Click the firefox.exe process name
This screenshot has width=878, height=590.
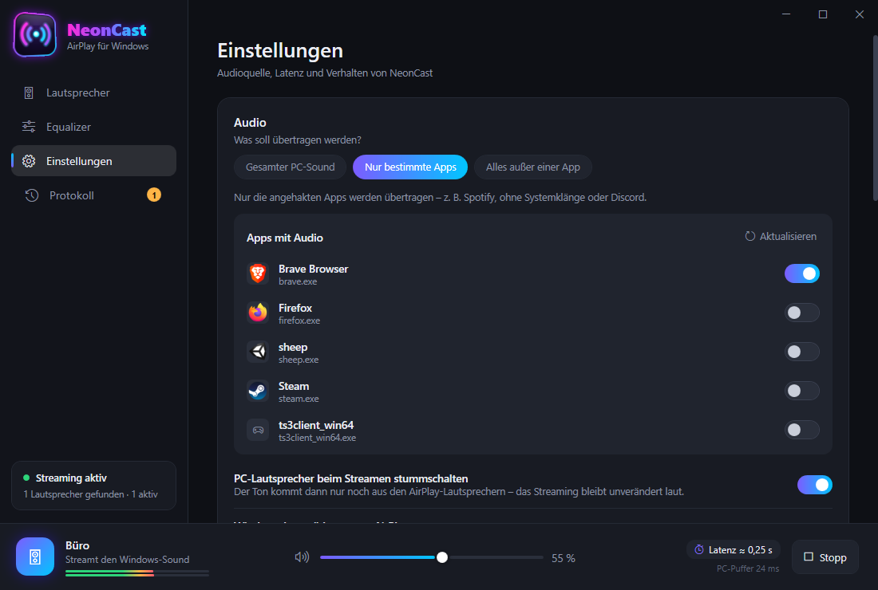[299, 321]
